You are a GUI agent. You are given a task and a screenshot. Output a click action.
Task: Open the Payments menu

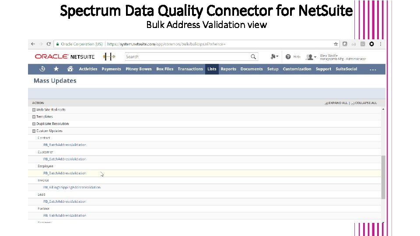click(111, 69)
